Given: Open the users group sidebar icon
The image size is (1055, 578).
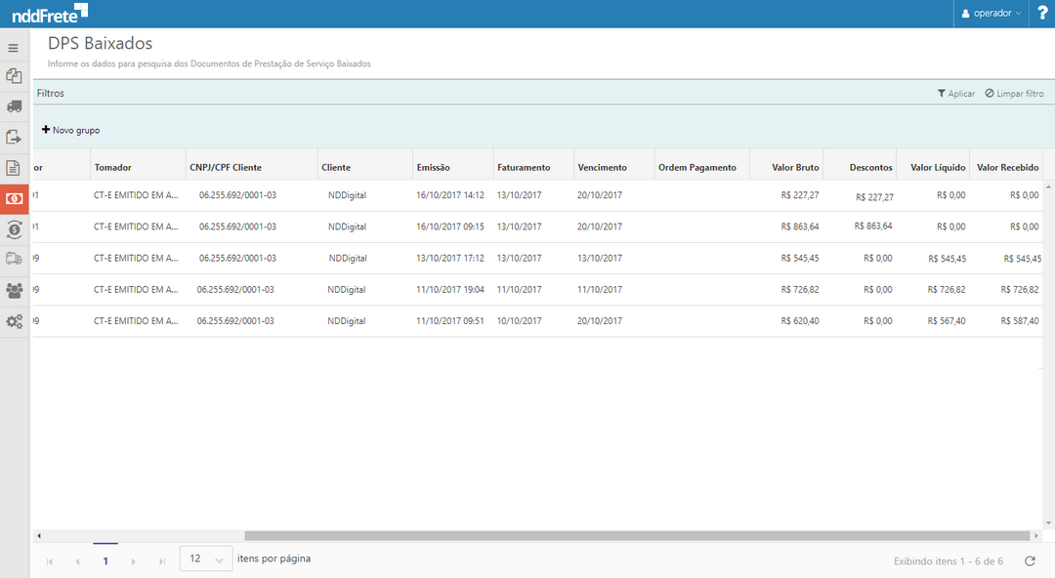Looking at the screenshot, I should tap(14, 290).
